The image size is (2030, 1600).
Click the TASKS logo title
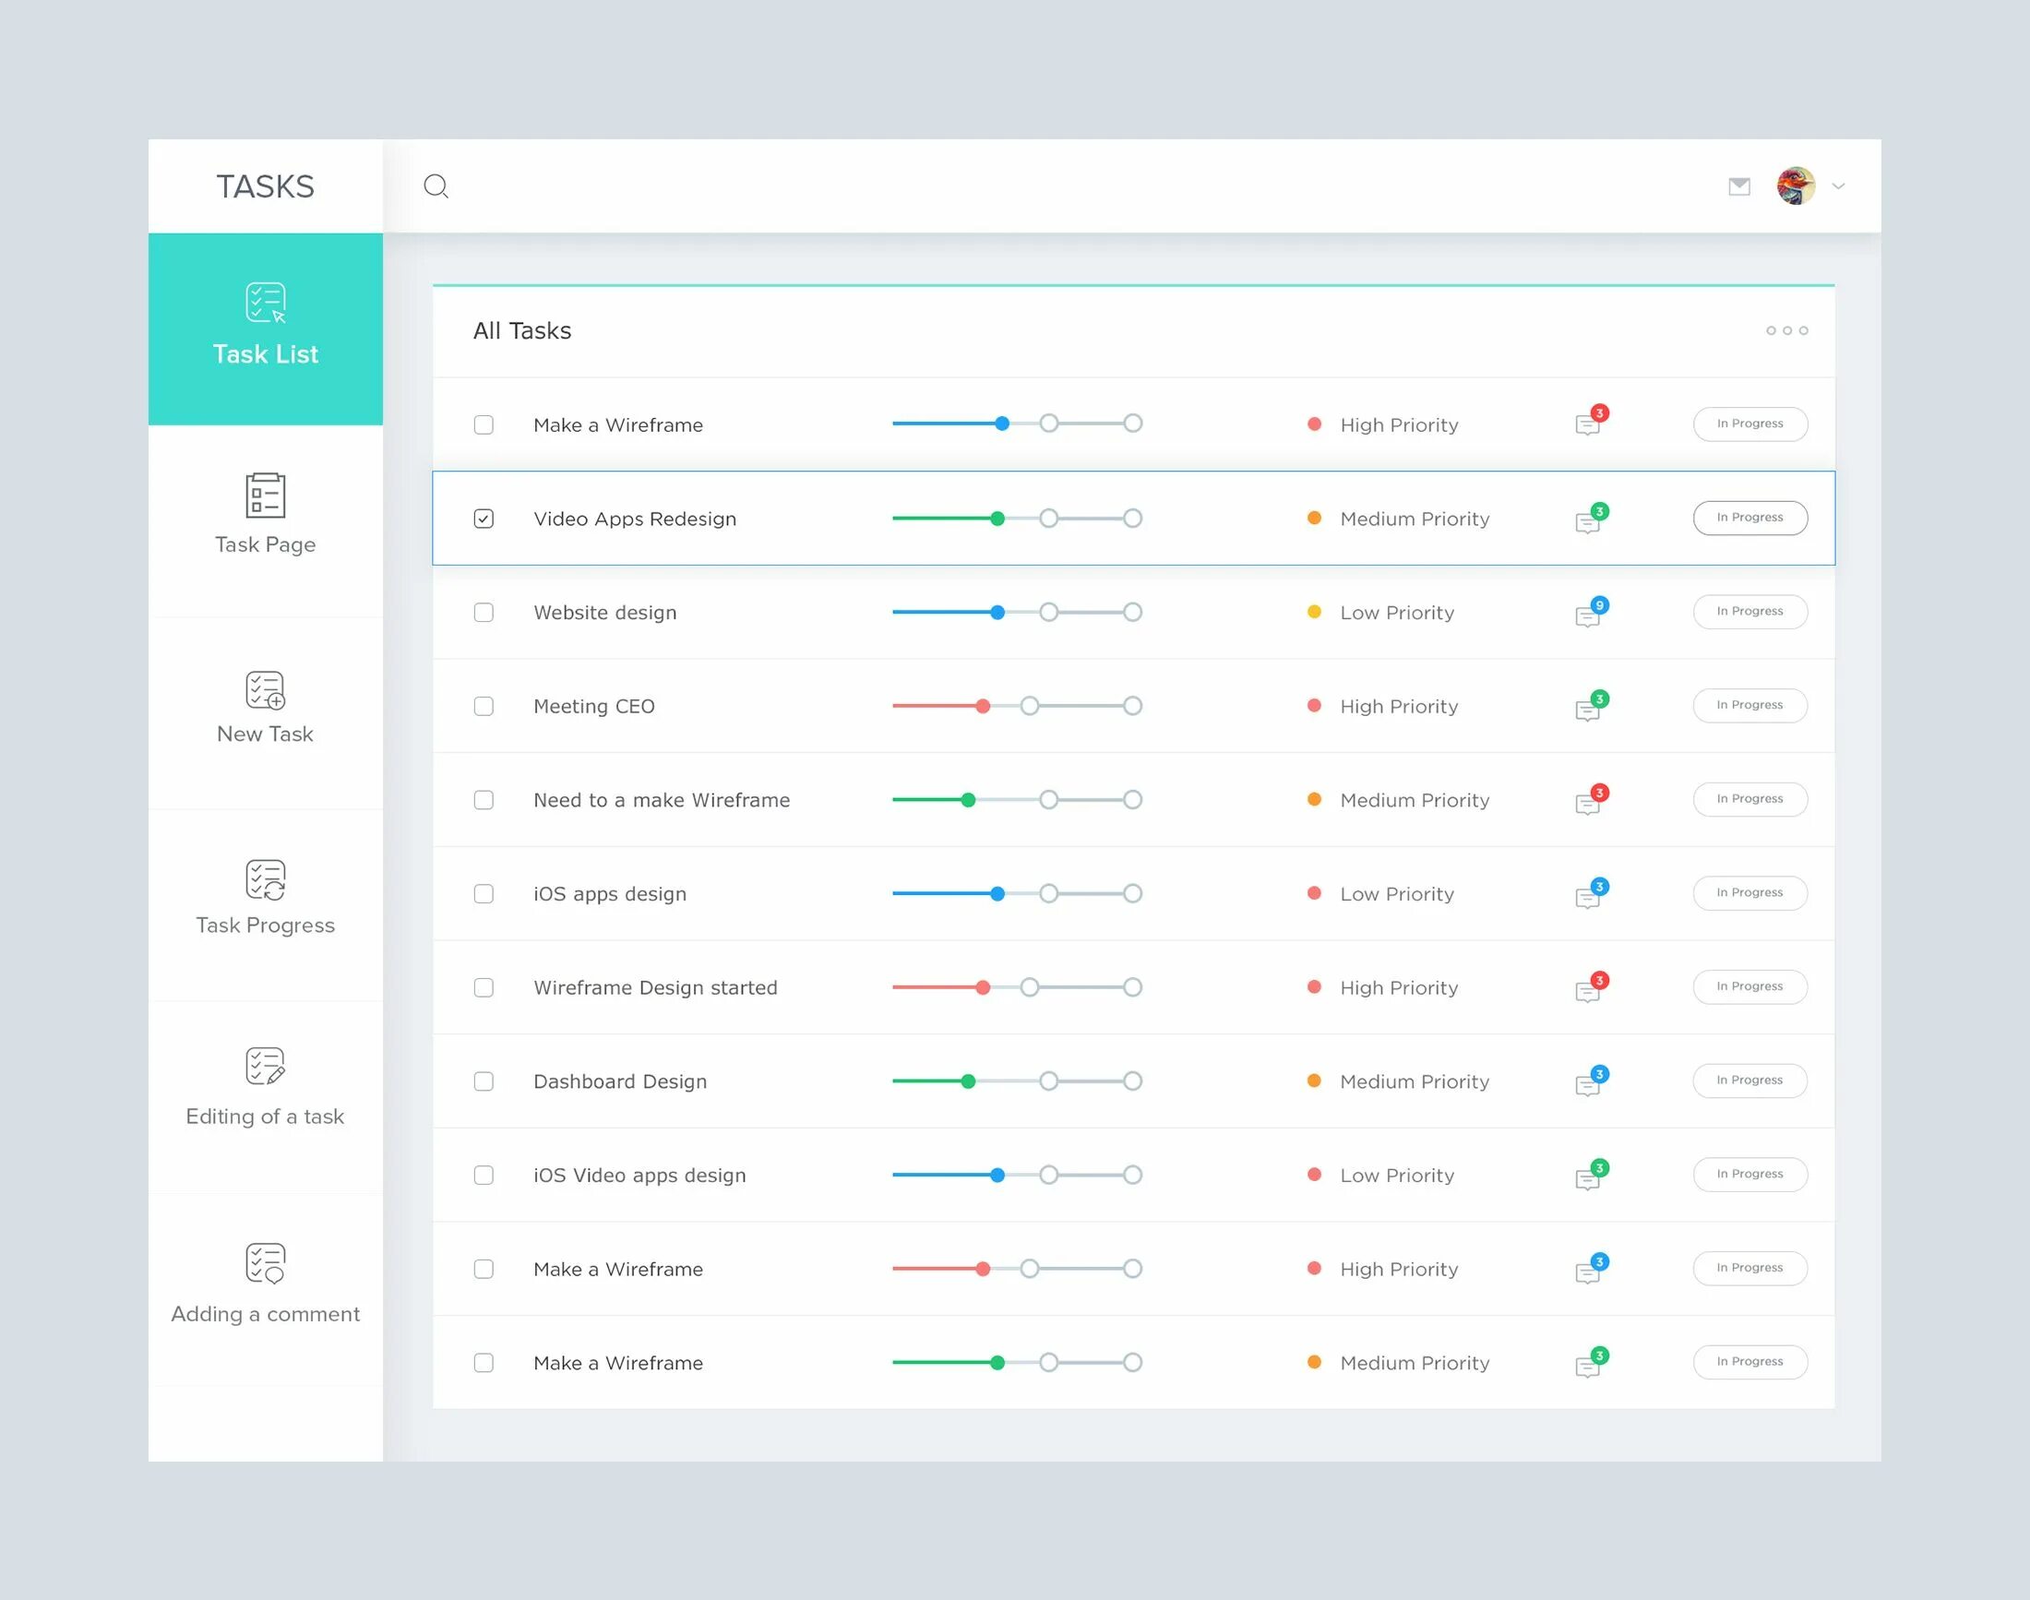point(265,186)
